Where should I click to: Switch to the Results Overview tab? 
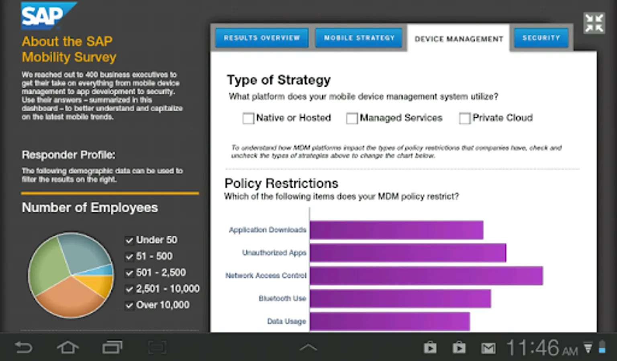tap(262, 38)
